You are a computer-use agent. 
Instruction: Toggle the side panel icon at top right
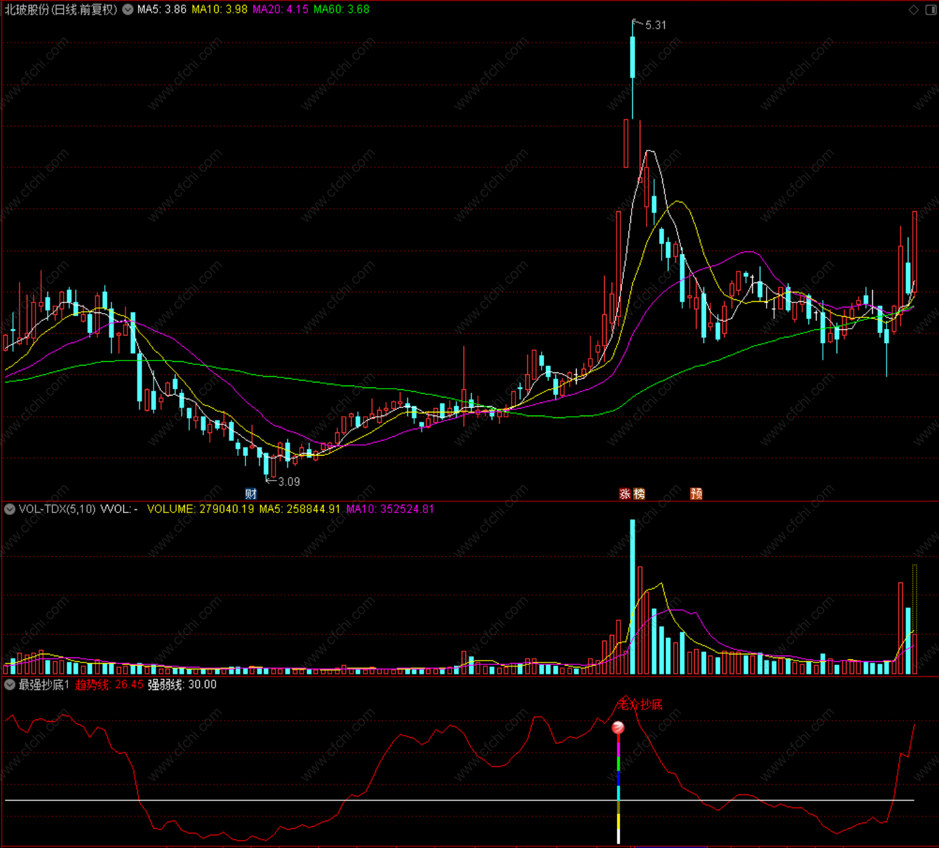tap(930, 9)
